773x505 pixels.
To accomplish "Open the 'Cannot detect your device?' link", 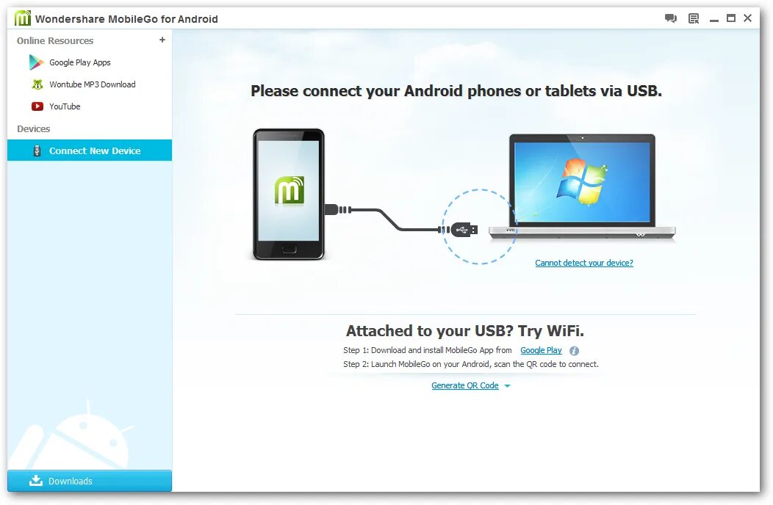I will [x=584, y=263].
